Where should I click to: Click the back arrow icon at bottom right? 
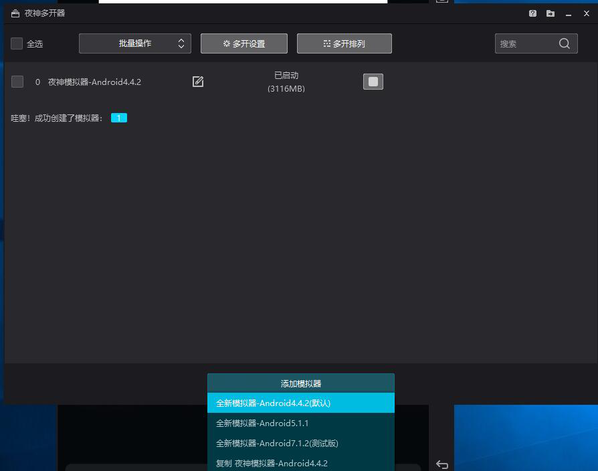441,464
